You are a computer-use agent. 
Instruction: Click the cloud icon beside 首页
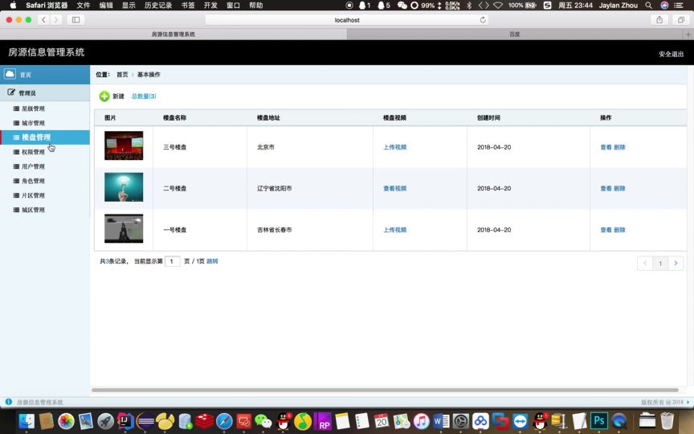pos(10,74)
